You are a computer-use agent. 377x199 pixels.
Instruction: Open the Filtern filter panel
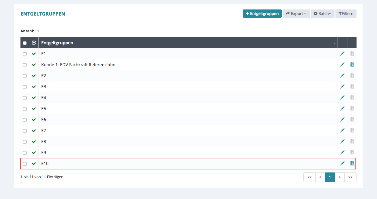pos(346,13)
